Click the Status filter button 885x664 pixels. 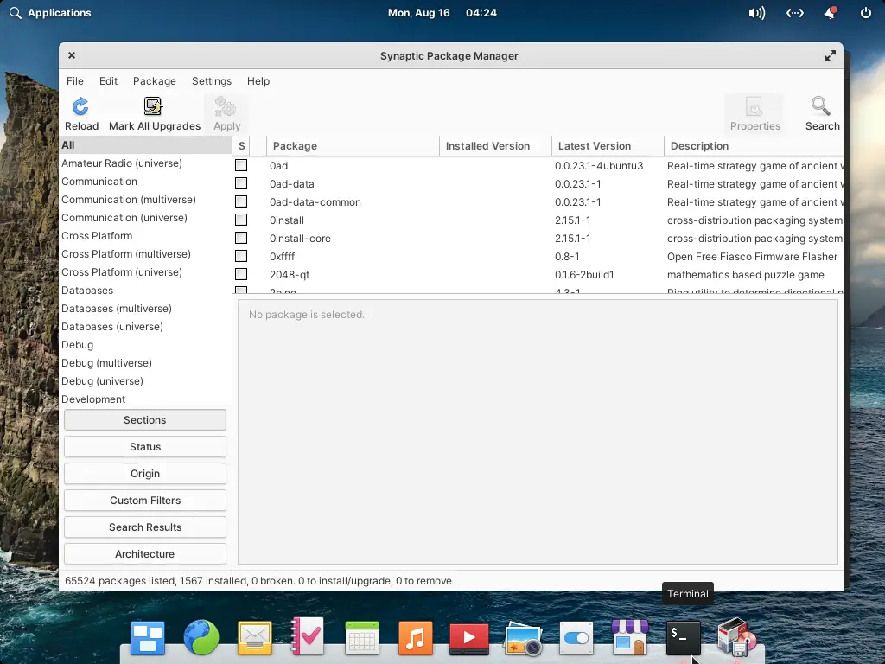click(x=145, y=447)
